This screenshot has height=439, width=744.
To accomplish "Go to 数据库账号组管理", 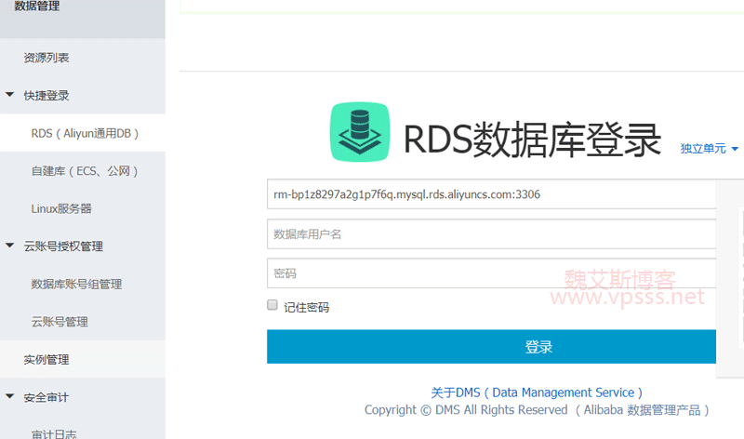I will pos(76,284).
